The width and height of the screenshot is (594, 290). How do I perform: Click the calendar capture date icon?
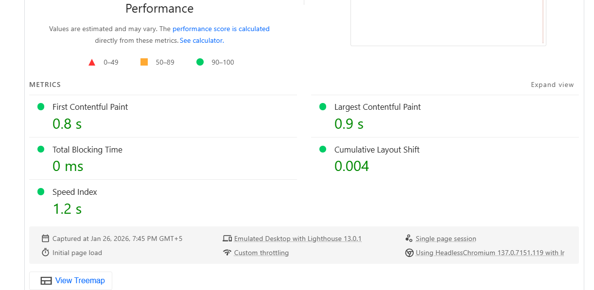46,238
